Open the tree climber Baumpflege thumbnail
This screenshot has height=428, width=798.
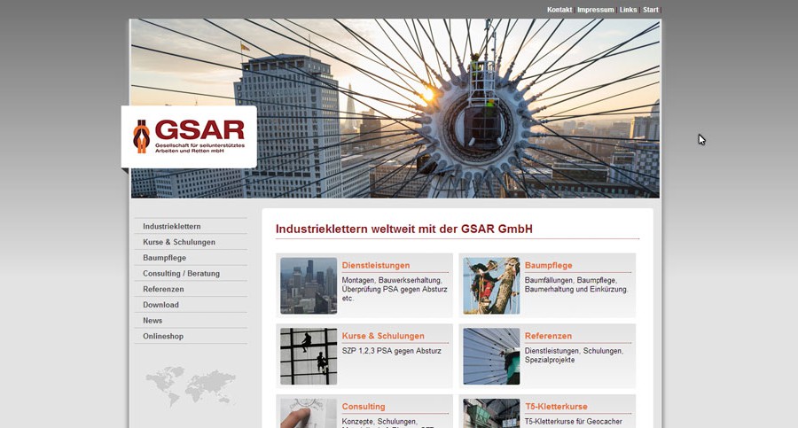(491, 285)
